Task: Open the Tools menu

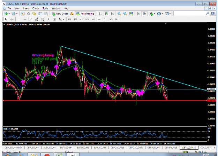Action: [45, 8]
